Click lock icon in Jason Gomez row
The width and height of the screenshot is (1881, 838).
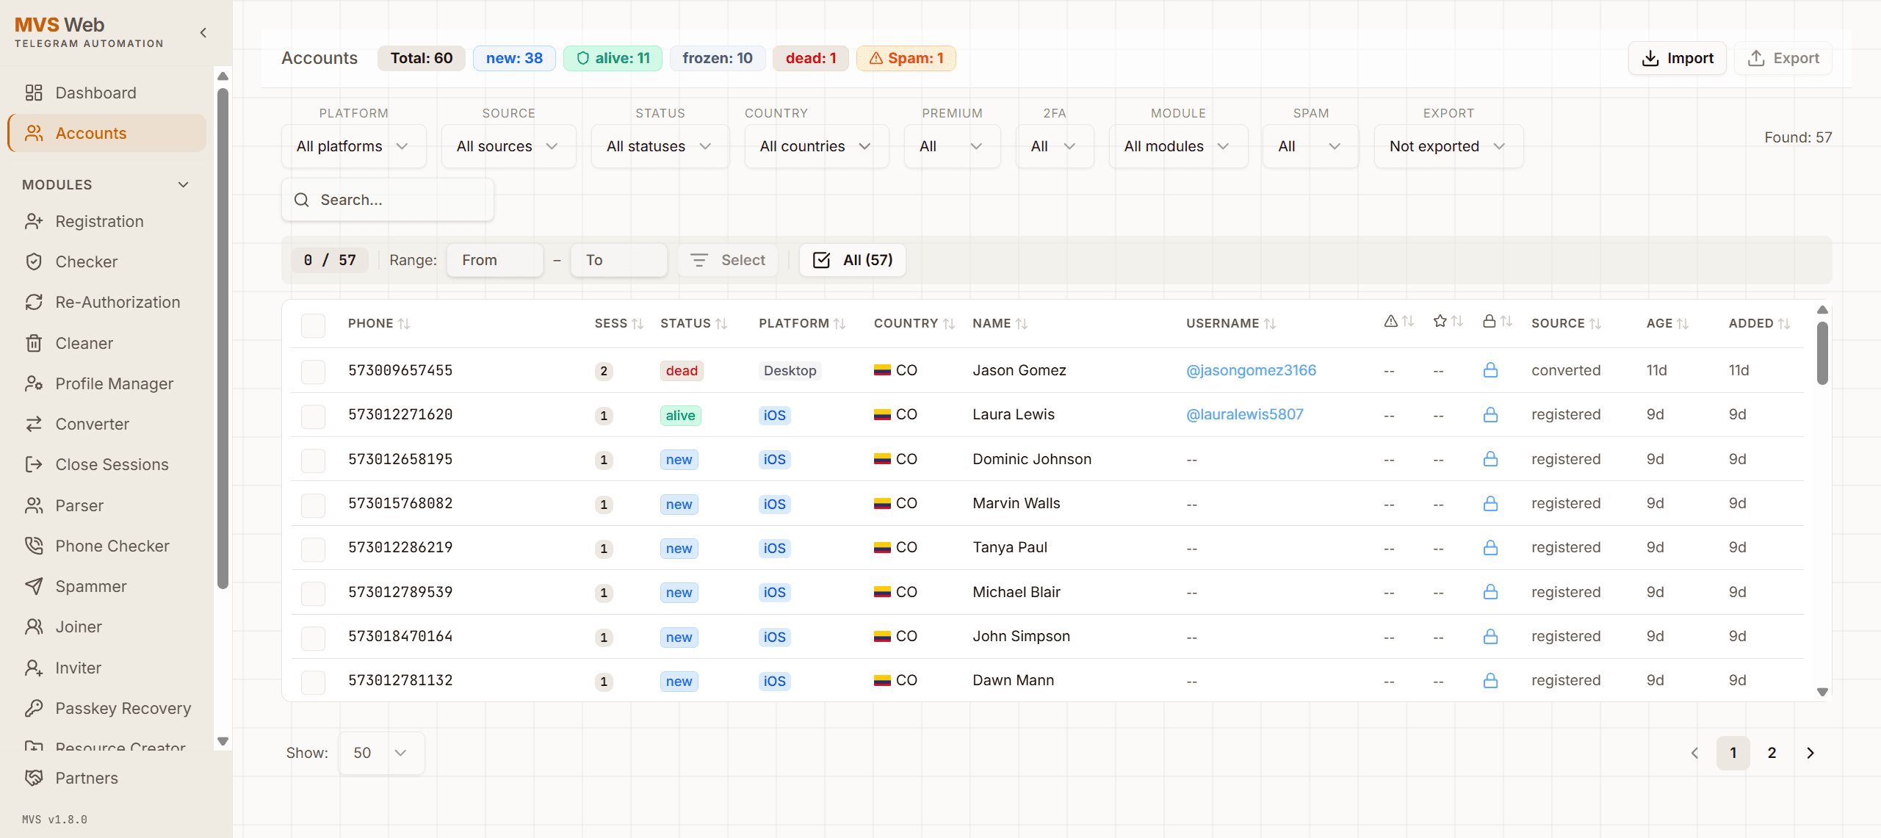coord(1490,370)
